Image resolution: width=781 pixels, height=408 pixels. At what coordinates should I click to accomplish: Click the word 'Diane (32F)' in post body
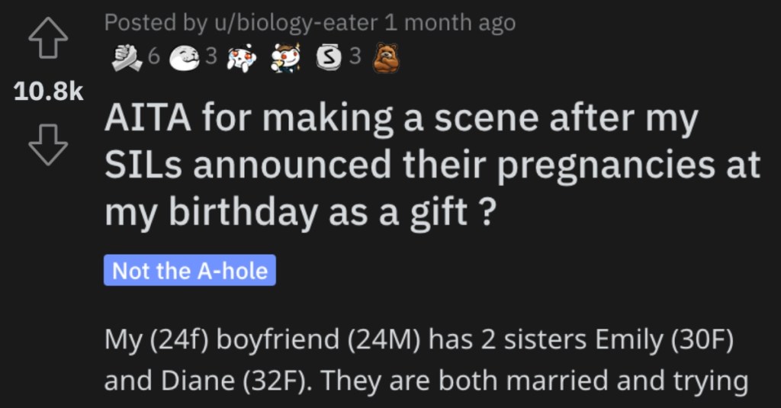236,380
